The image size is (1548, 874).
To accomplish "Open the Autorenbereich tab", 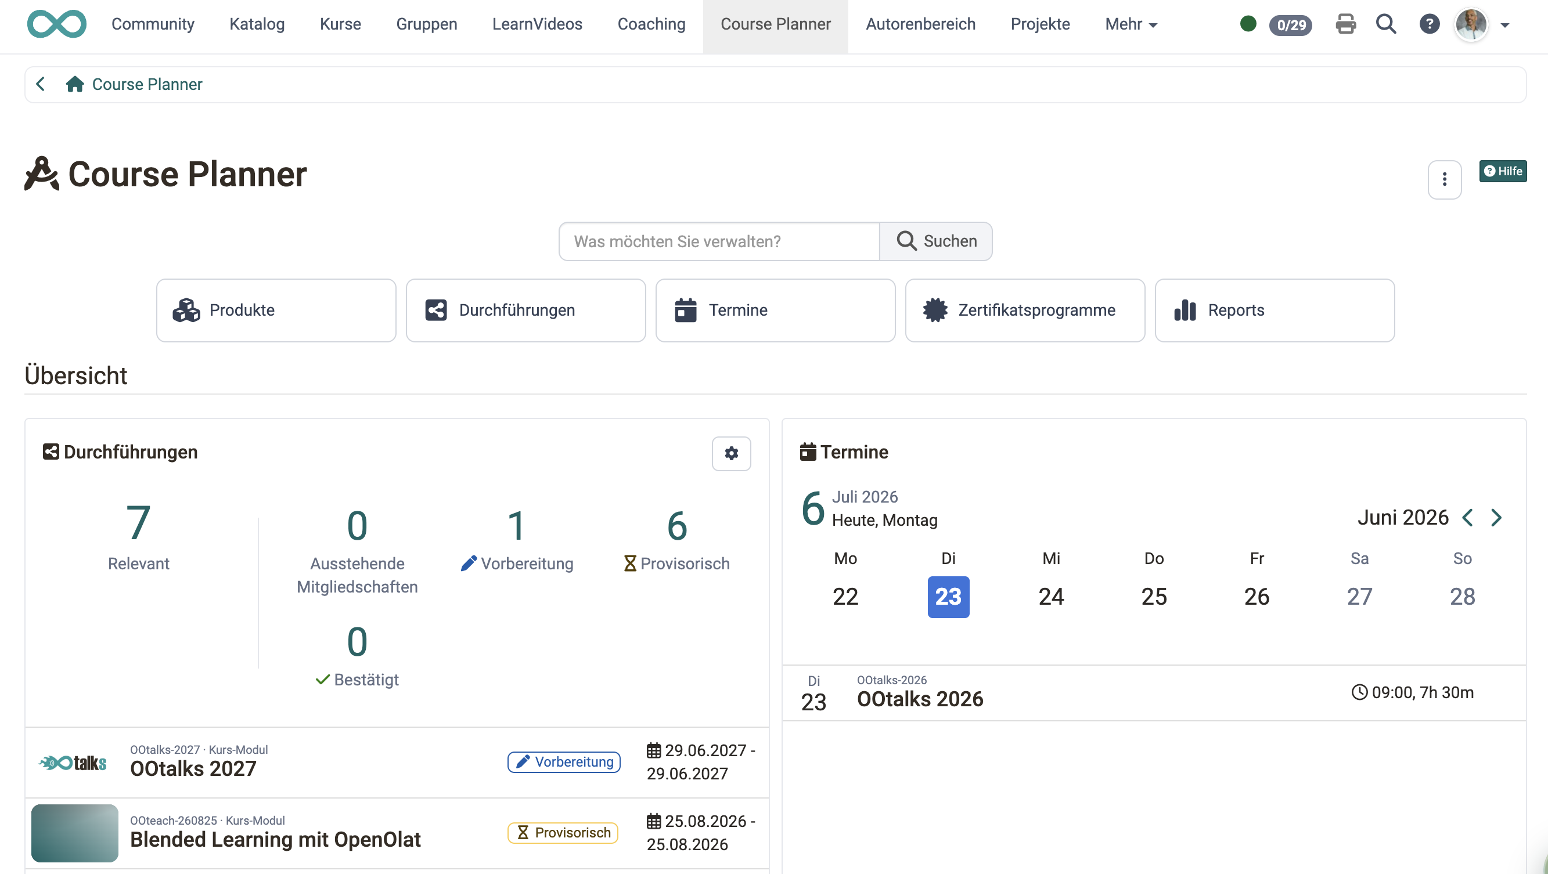I will [x=920, y=24].
